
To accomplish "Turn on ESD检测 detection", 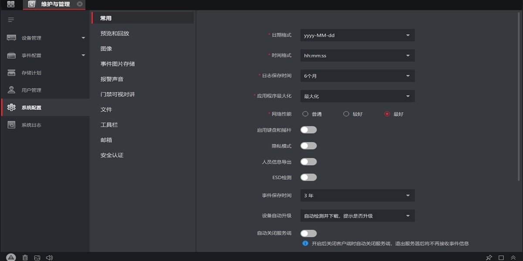I will pyautogui.click(x=309, y=177).
